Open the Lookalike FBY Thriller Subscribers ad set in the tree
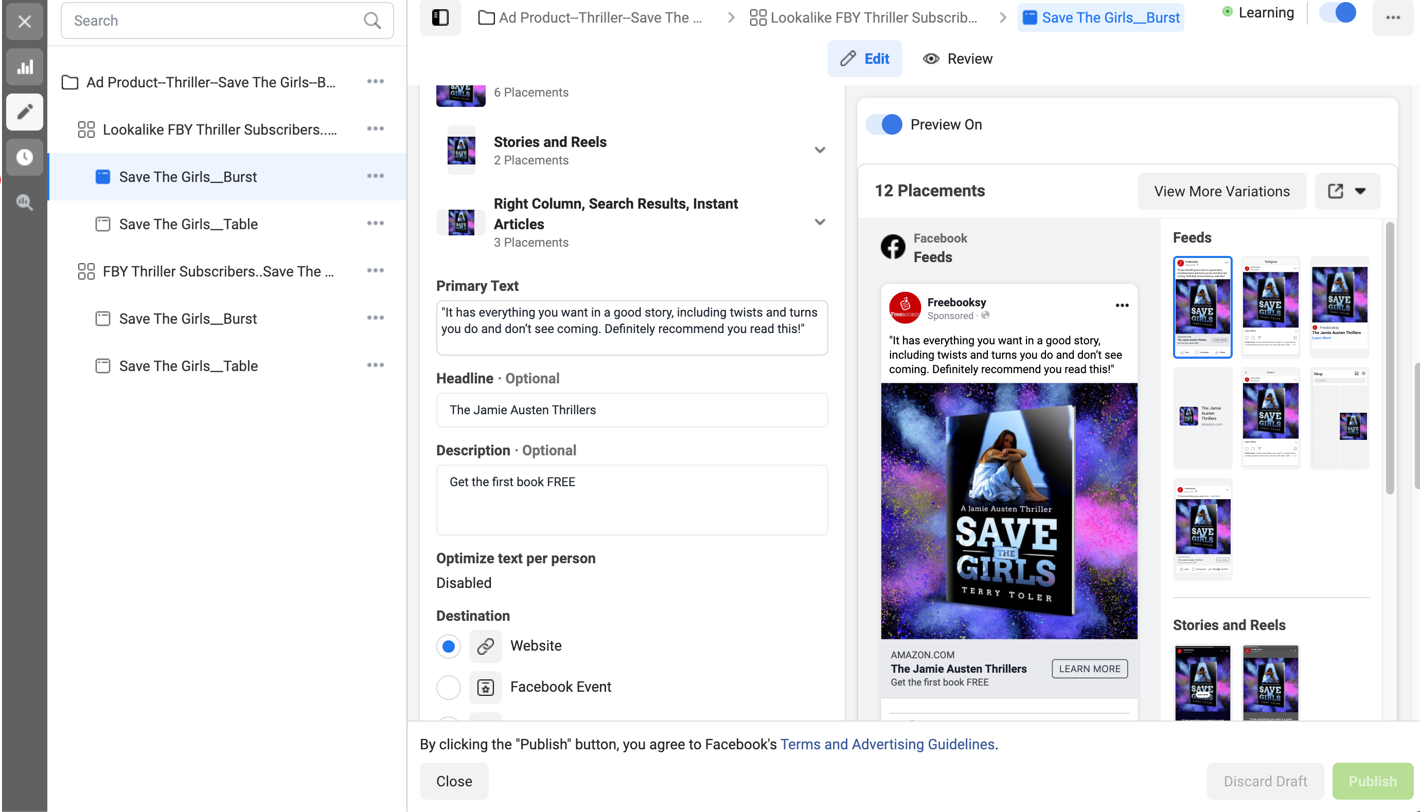Image resolution: width=1420 pixels, height=812 pixels. (220, 130)
